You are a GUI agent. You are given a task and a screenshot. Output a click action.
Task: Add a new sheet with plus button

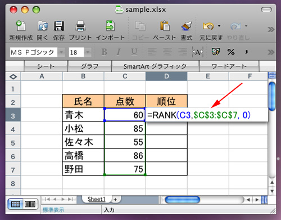[x=115, y=200]
